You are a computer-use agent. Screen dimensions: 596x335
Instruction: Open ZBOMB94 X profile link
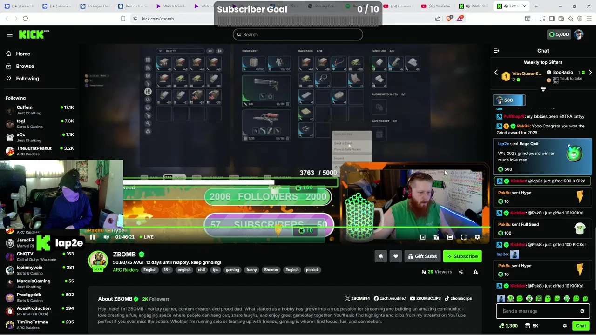coord(357,298)
